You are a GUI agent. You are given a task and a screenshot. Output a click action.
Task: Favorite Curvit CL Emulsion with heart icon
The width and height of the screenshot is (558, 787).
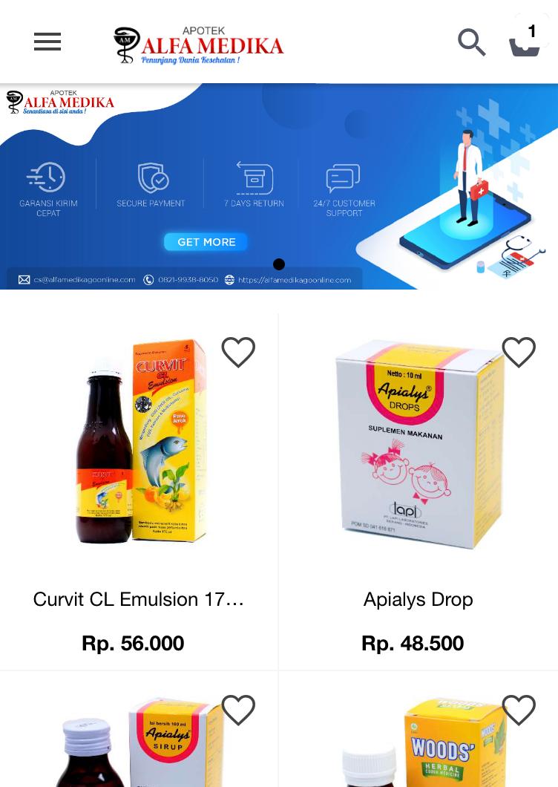[238, 352]
